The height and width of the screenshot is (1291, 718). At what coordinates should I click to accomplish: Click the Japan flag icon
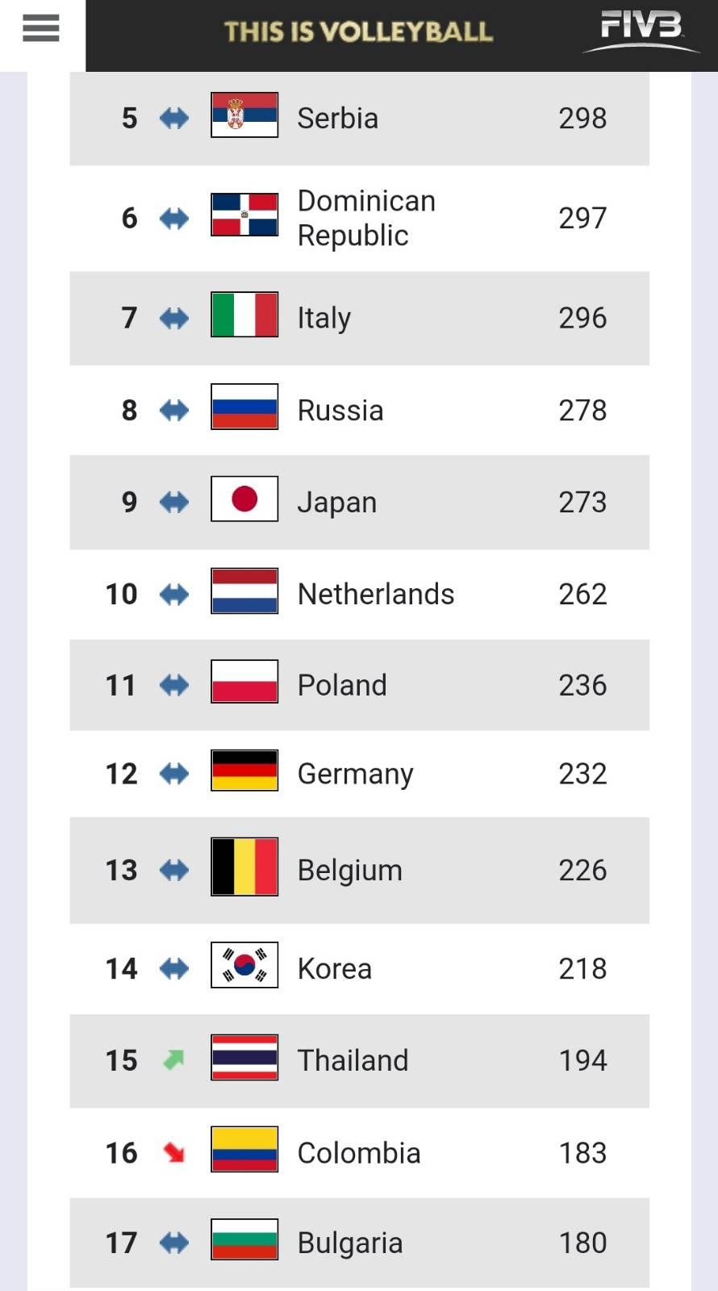tap(244, 499)
